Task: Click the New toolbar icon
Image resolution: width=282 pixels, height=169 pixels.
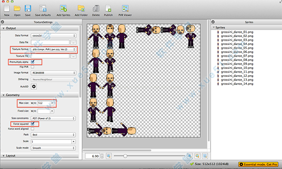Action: click(x=7, y=8)
